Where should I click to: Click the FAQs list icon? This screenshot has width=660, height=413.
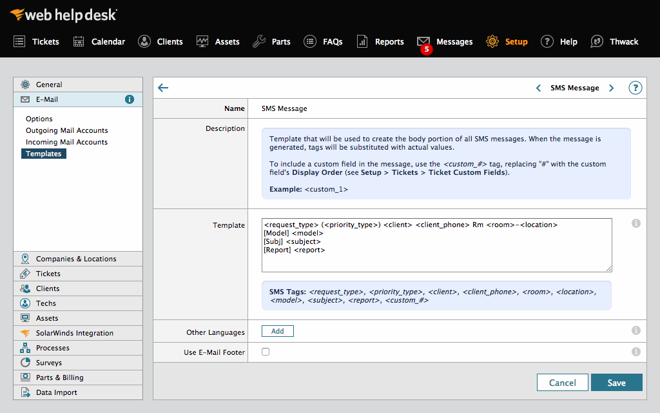click(310, 41)
